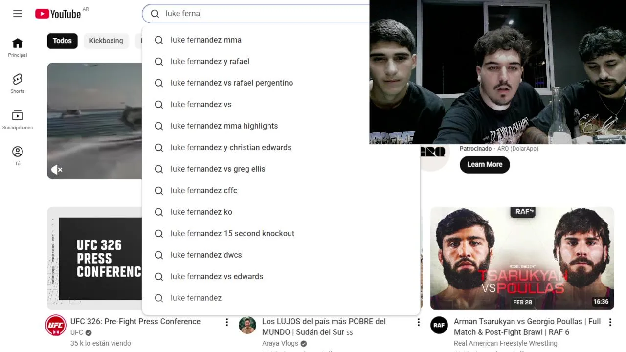626x352 pixels.
Task: Open the Tú profile sidebar icon
Action: [18, 156]
